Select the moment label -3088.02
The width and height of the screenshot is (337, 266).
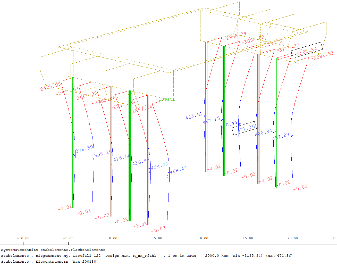[252, 40]
